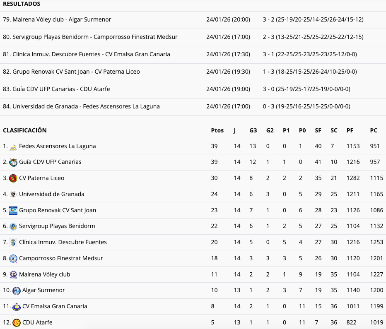Select match 83 Guía CDV UFP Canarias - CDU Atarfe

(x=56, y=89)
